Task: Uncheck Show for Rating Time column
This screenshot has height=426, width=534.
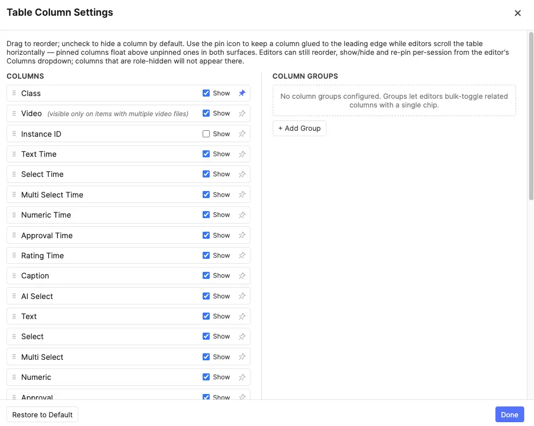Action: tap(206, 255)
